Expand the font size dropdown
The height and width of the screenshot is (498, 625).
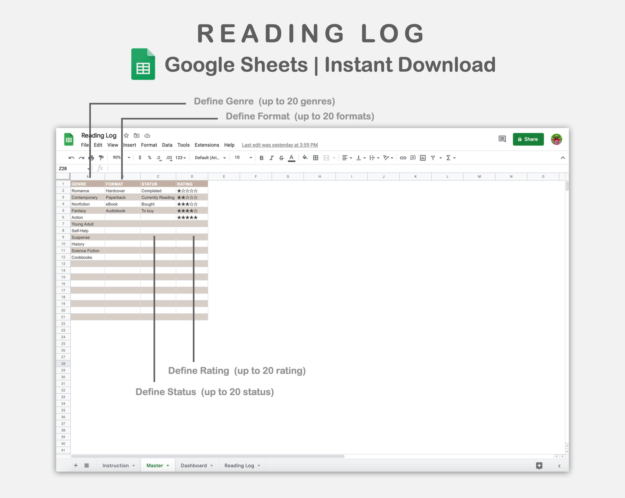(251, 158)
